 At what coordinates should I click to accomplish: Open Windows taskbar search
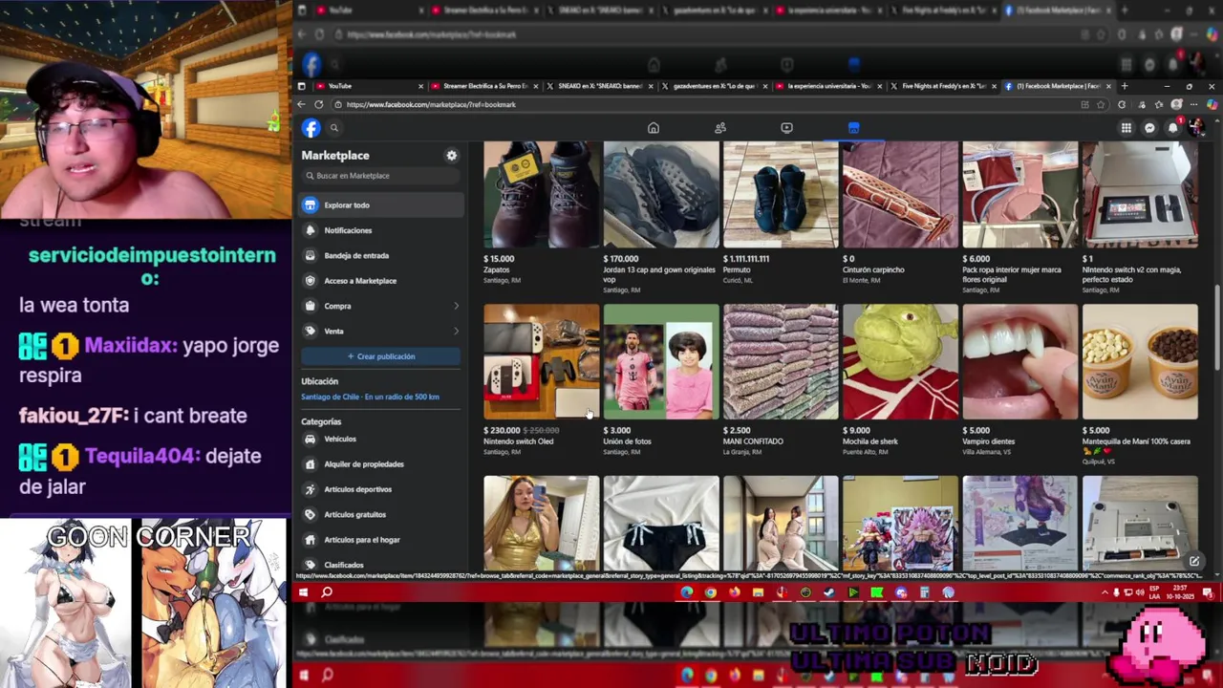[327, 592]
